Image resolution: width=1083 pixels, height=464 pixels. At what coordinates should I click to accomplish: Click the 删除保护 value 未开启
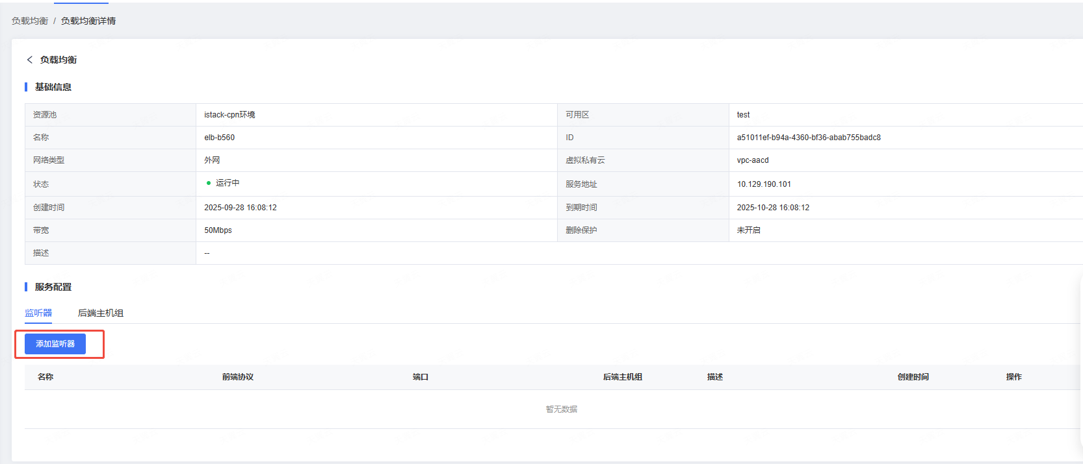(748, 230)
